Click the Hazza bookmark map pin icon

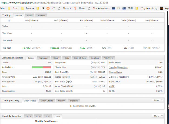75,8
